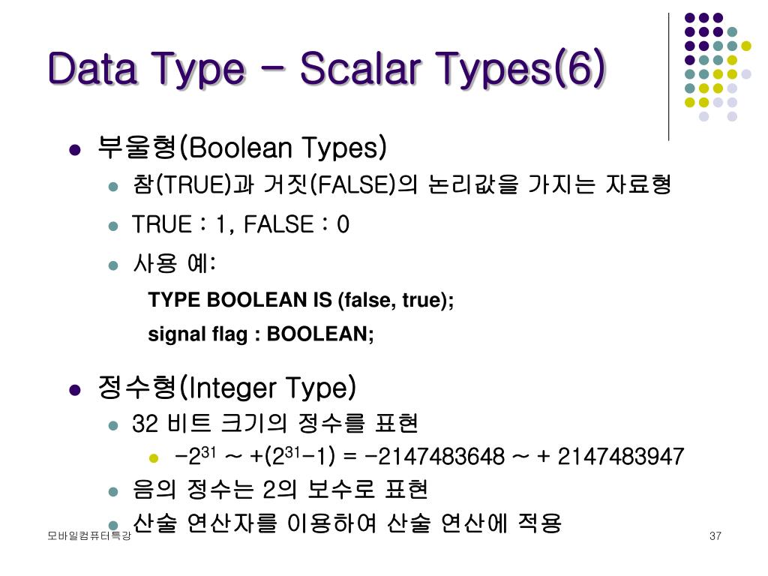Select the TRUE : 1, FALSE : 0 line
The height and width of the screenshot is (576, 768).
point(241,225)
